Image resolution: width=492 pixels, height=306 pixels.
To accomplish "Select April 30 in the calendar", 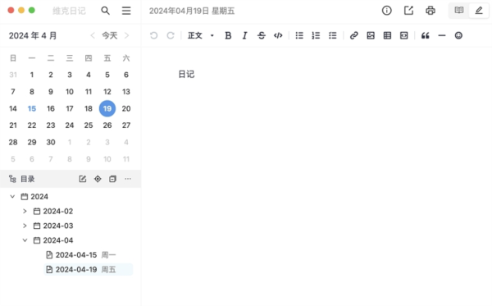I will click(51, 142).
